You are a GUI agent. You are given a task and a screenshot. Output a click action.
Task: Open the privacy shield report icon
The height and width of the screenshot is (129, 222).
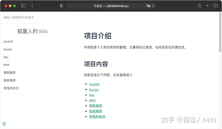[61, 6]
